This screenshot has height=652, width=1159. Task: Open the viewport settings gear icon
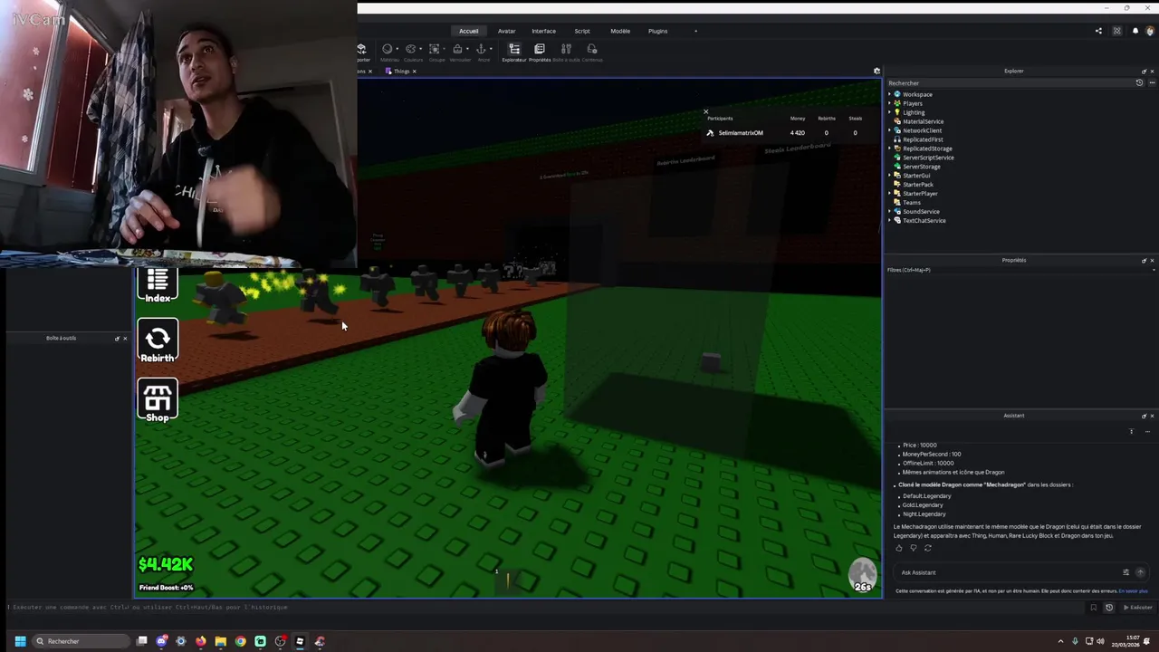(876, 71)
